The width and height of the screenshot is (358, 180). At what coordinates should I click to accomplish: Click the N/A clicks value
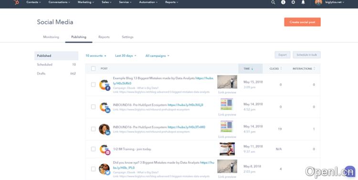tap(279, 149)
